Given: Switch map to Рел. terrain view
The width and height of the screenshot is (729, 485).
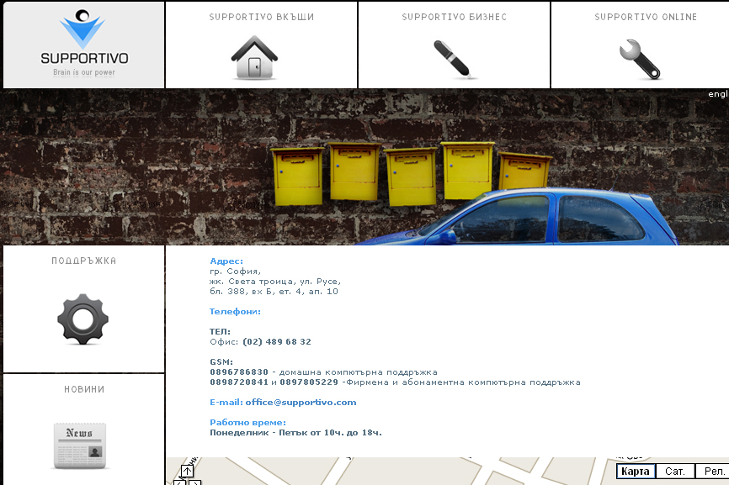Looking at the screenshot, I should [x=714, y=472].
